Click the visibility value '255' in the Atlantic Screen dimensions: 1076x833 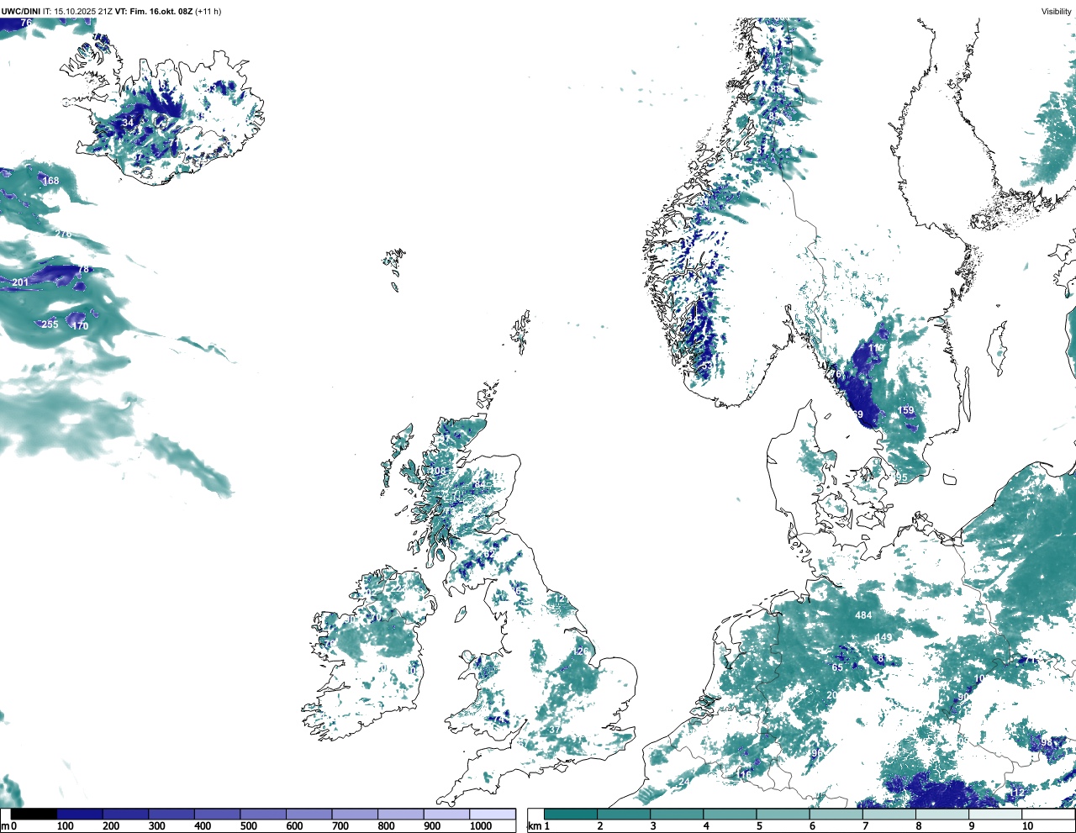(50, 324)
